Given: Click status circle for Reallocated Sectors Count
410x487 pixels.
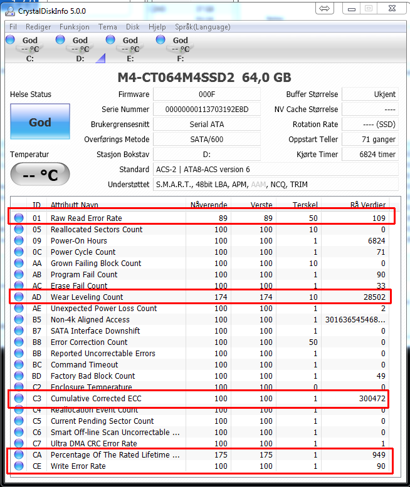Looking at the screenshot, I should click(19, 229).
